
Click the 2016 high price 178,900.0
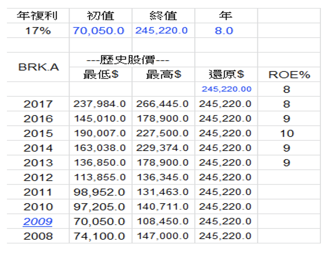162,119
